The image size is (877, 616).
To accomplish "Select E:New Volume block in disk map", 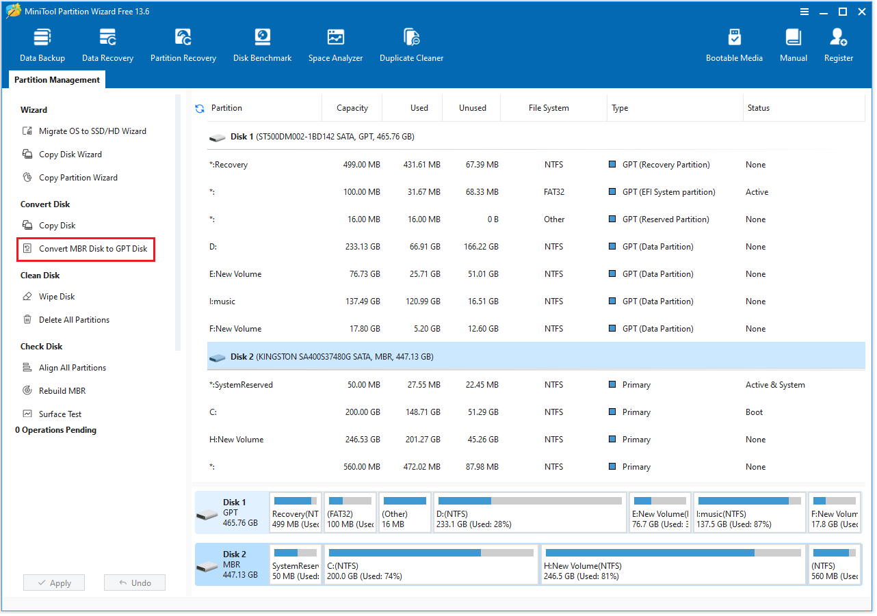I will [660, 512].
